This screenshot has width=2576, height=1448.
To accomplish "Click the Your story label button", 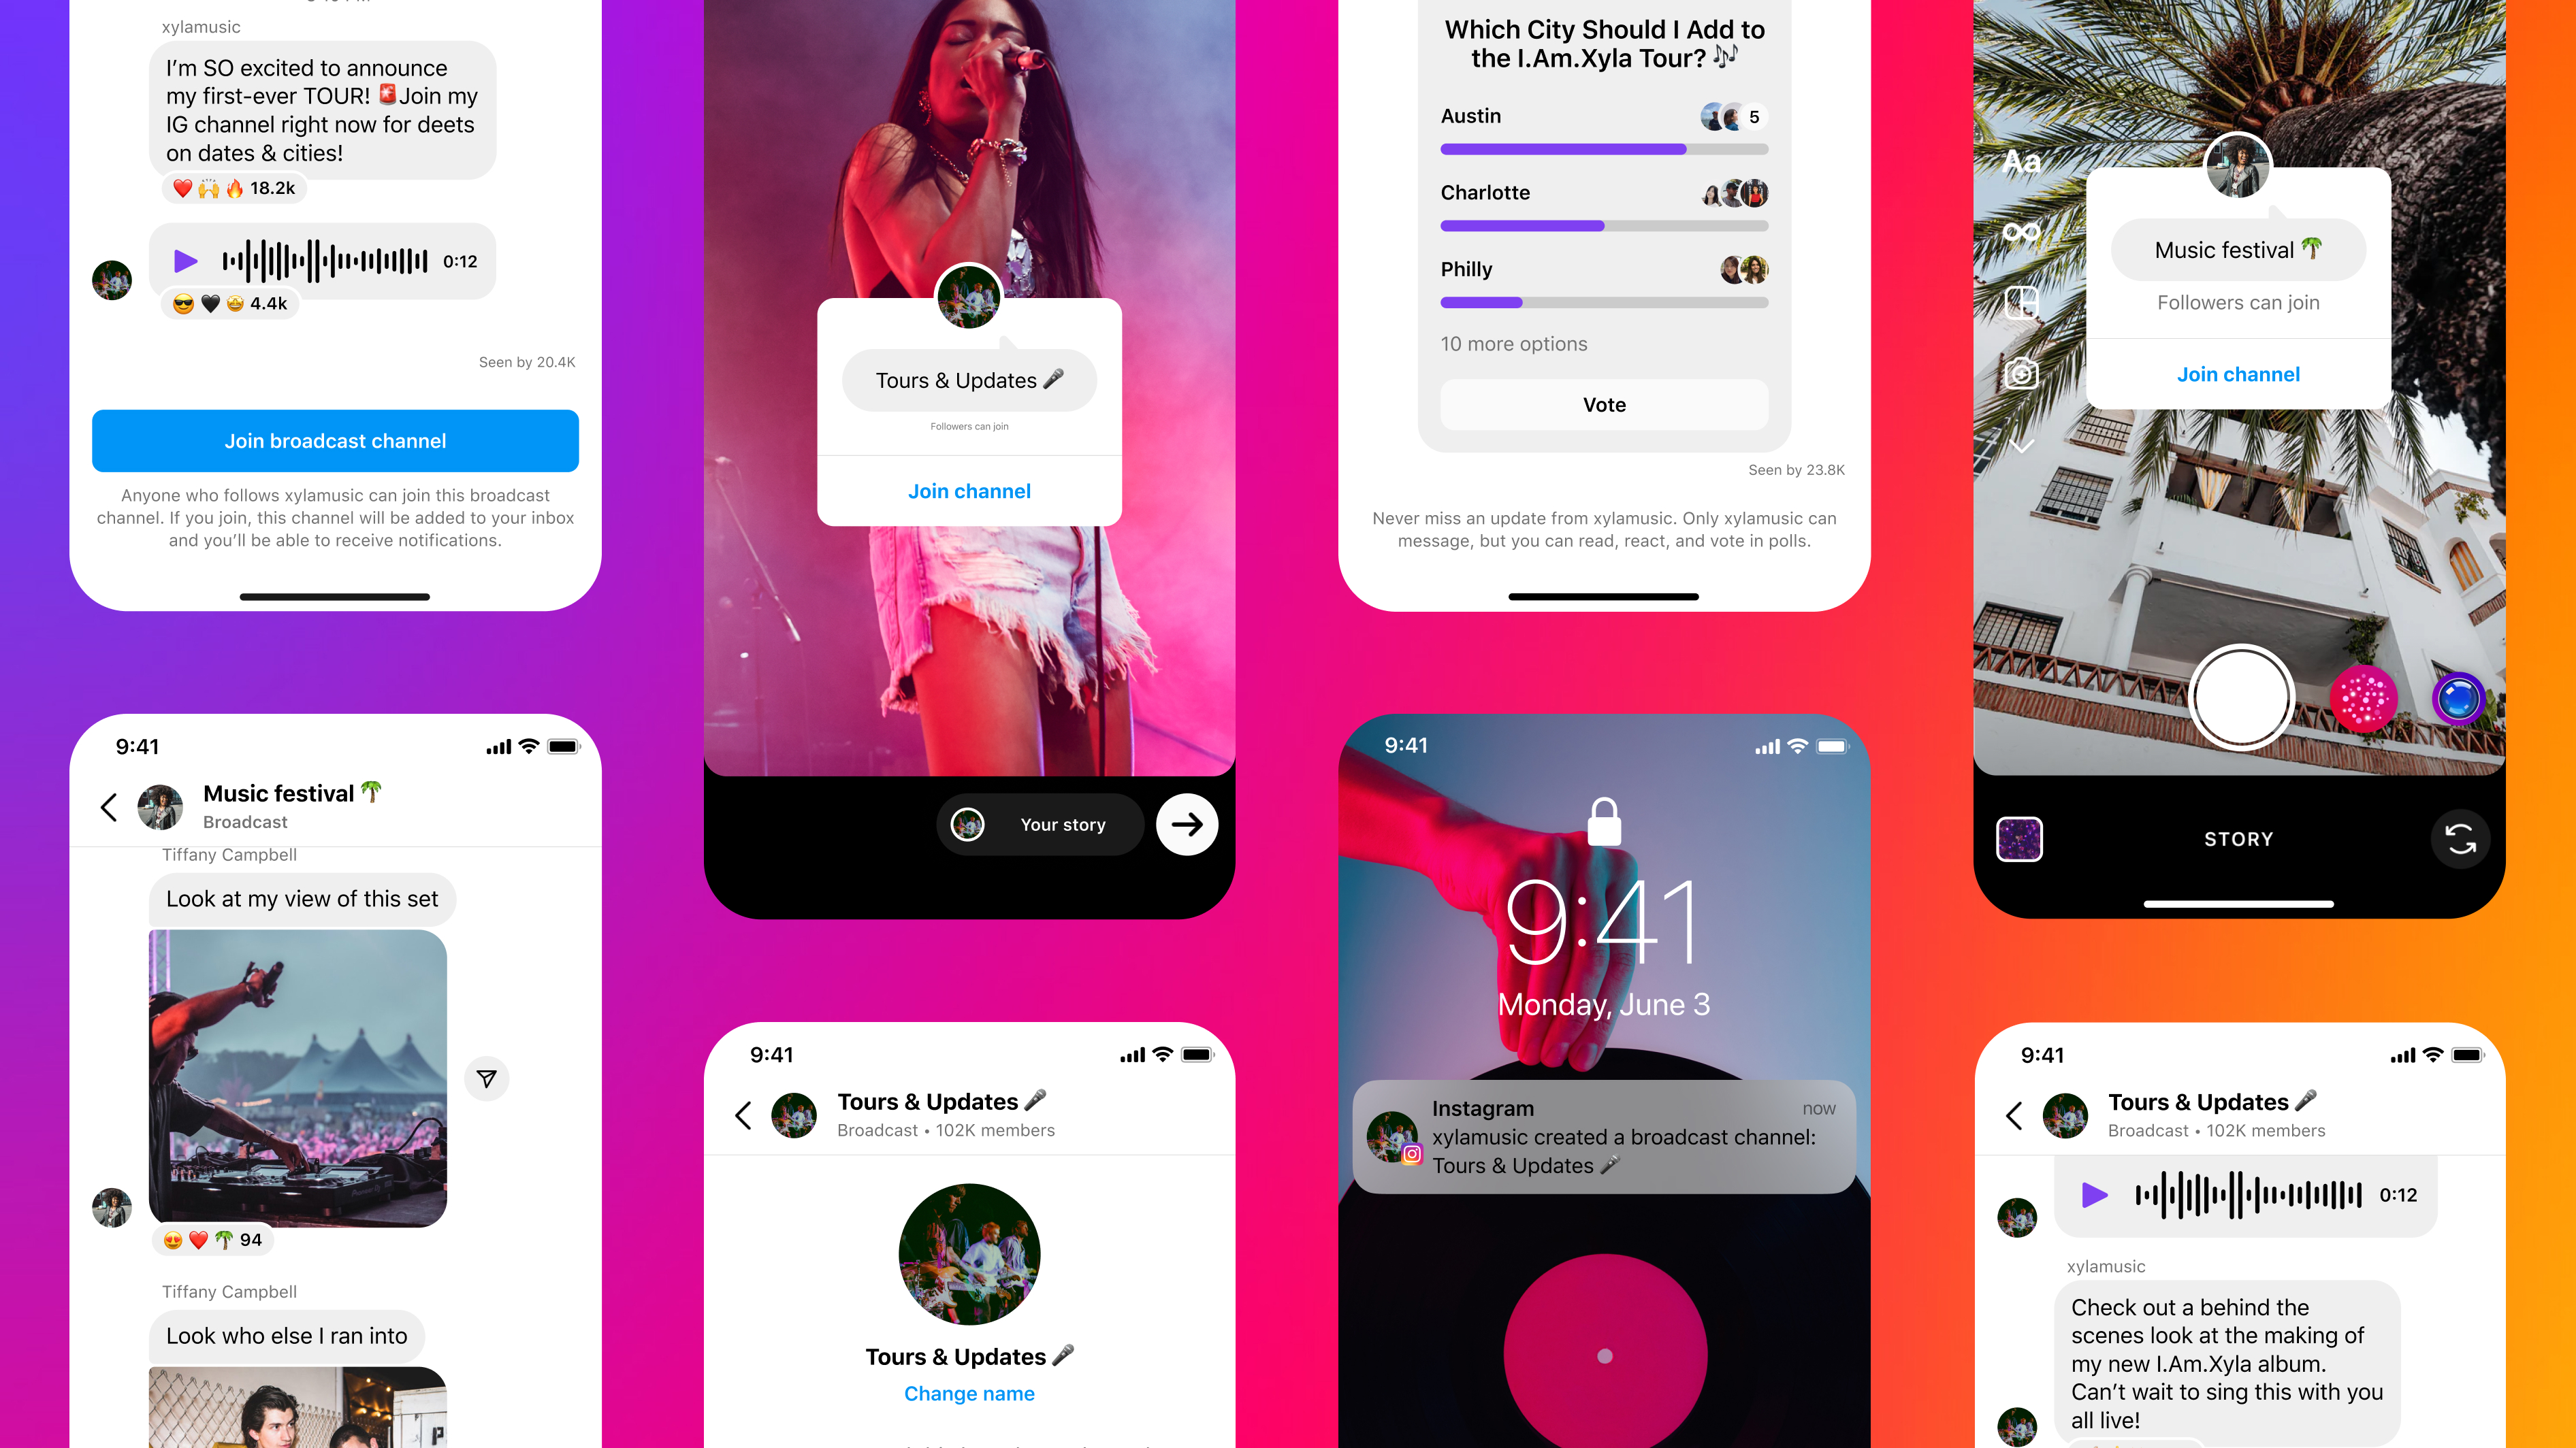I will point(1063,824).
